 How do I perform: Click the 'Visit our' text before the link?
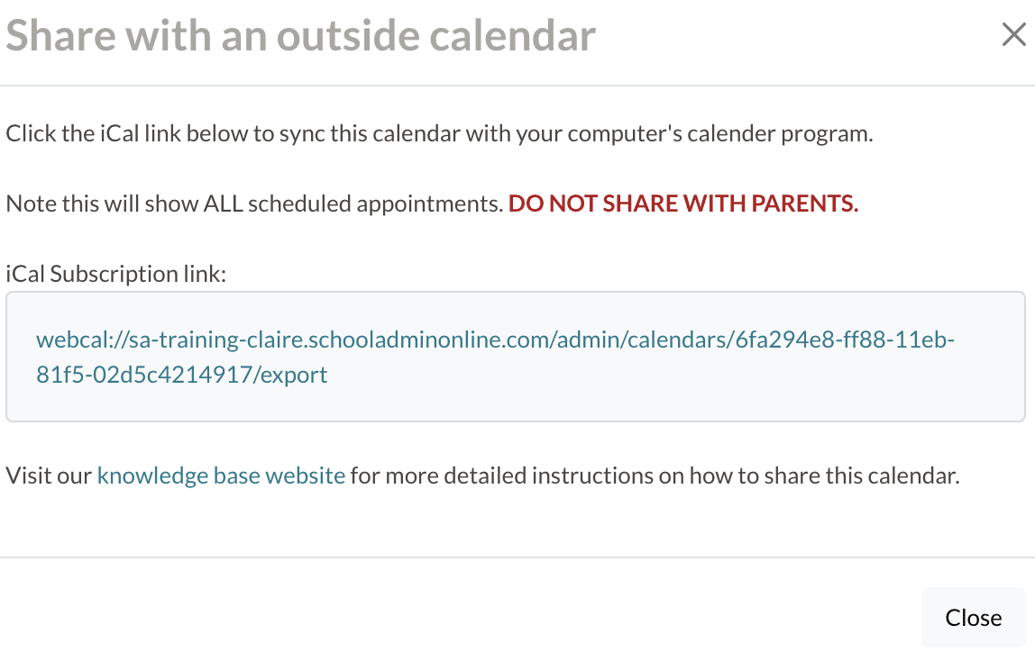[x=49, y=475]
